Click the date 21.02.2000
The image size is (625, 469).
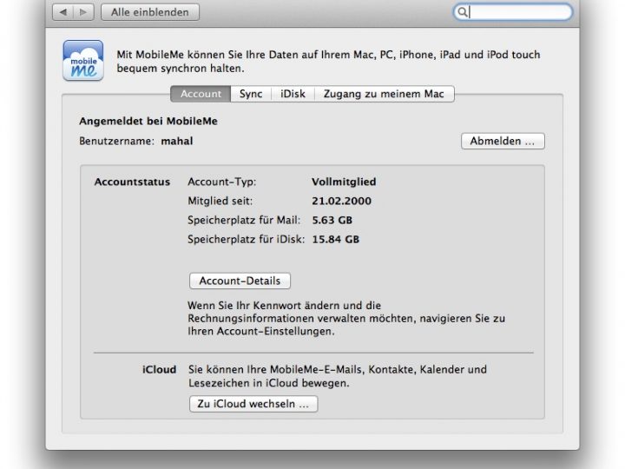point(342,201)
